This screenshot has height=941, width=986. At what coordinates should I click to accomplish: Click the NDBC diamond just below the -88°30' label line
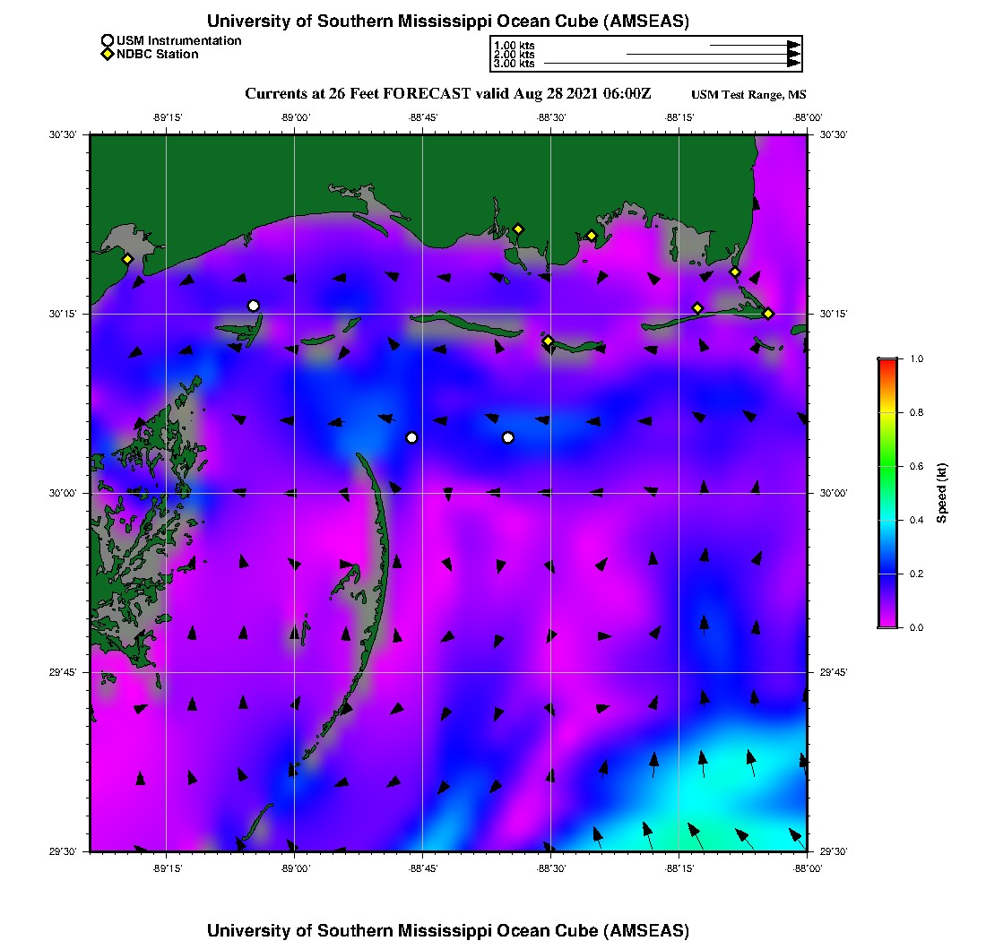coord(548,341)
